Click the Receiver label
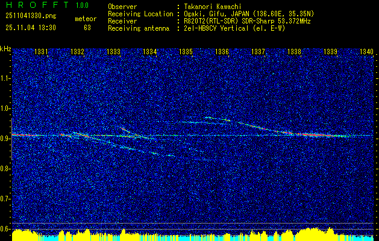 click(122, 21)
